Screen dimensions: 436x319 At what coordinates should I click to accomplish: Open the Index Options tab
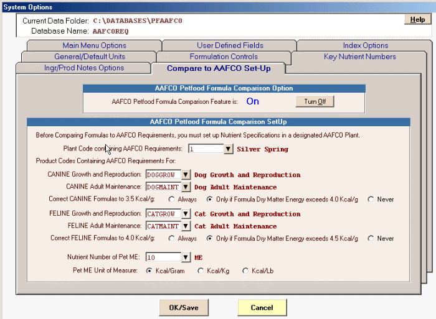tap(365, 45)
